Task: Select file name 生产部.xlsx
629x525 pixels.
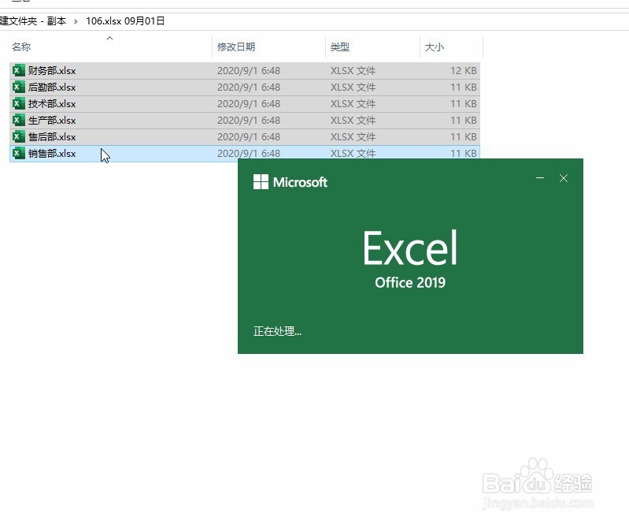Action: point(52,120)
